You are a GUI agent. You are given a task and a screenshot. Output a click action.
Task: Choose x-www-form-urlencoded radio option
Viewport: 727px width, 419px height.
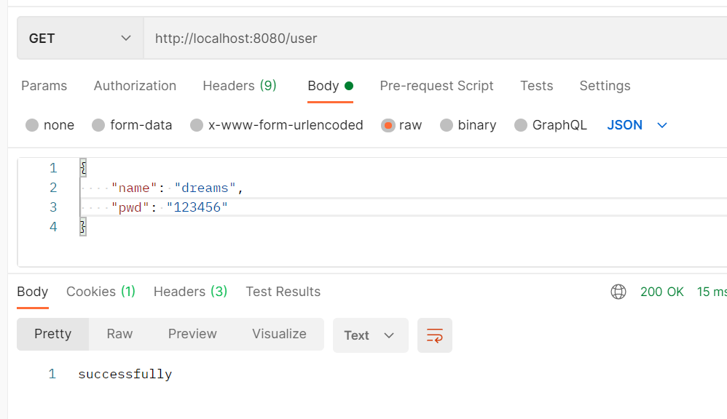click(197, 125)
